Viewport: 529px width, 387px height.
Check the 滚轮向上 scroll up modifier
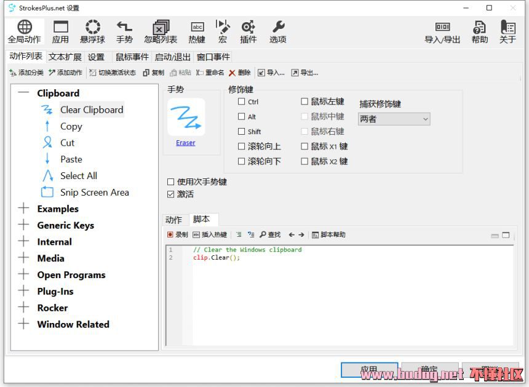click(x=242, y=146)
